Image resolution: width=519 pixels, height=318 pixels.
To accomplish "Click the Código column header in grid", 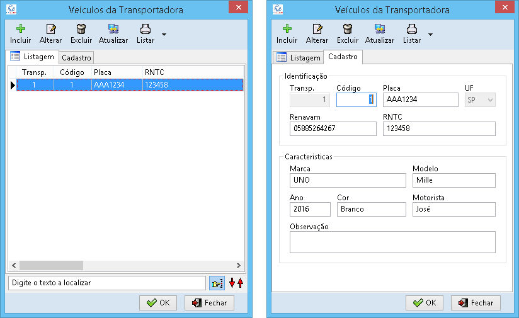I will pyautogui.click(x=72, y=72).
